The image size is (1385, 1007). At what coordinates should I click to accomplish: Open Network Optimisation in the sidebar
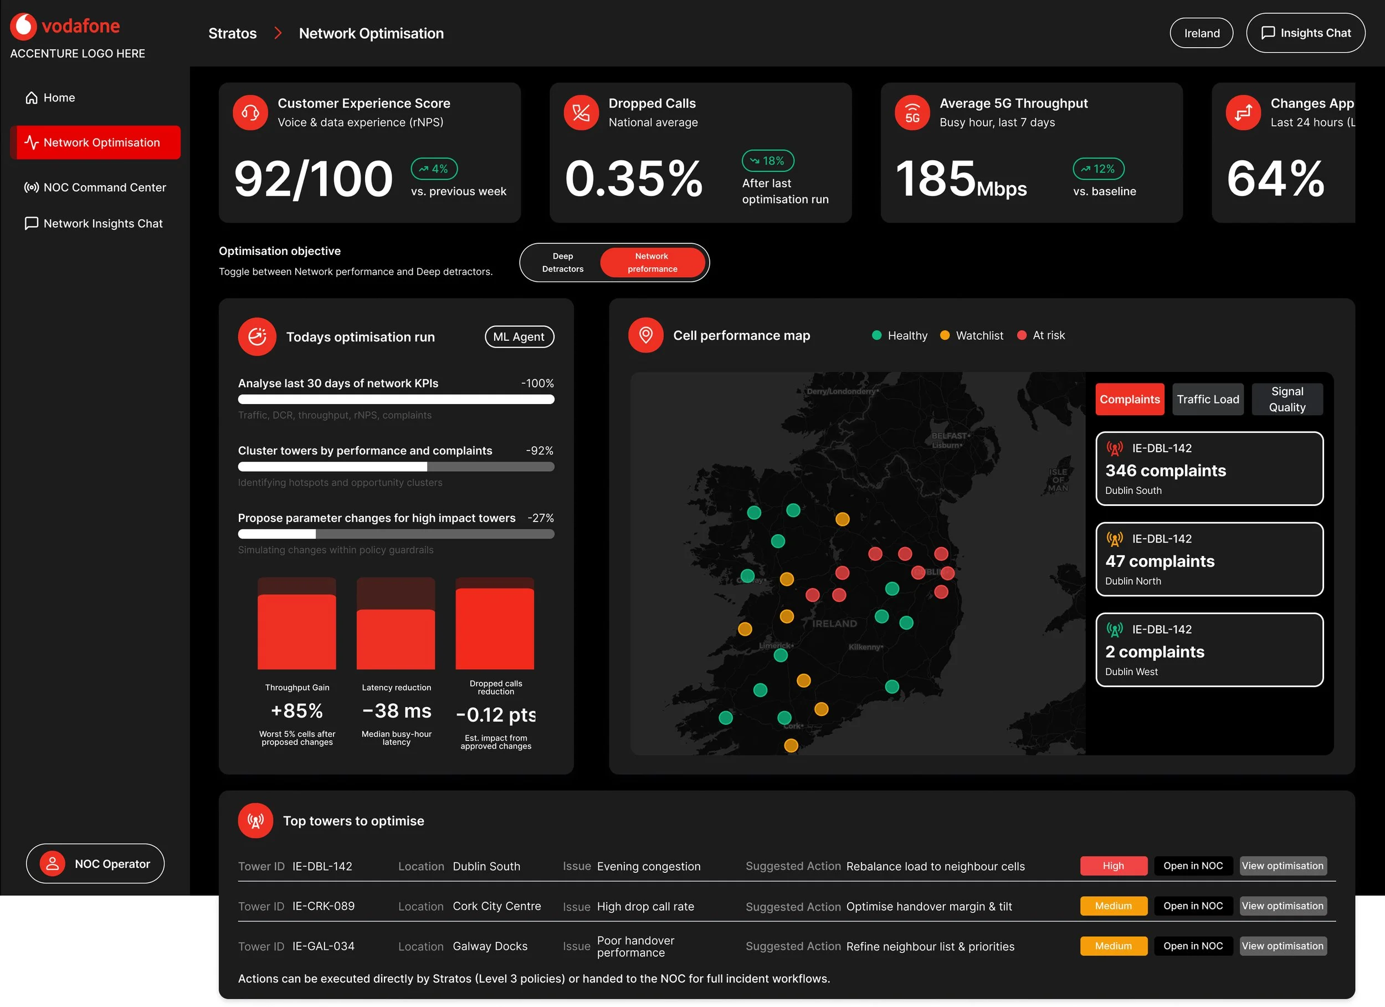click(x=95, y=142)
